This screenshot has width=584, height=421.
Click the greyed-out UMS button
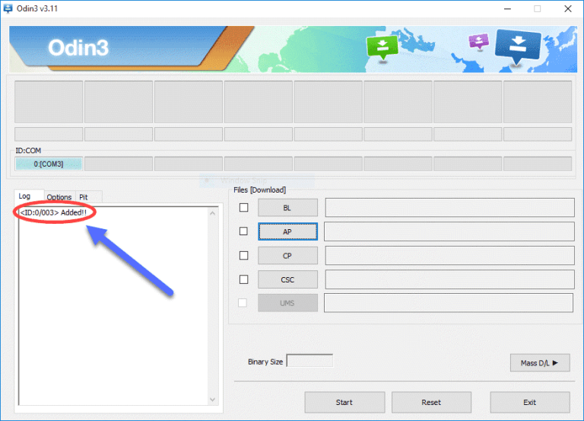pyautogui.click(x=287, y=303)
